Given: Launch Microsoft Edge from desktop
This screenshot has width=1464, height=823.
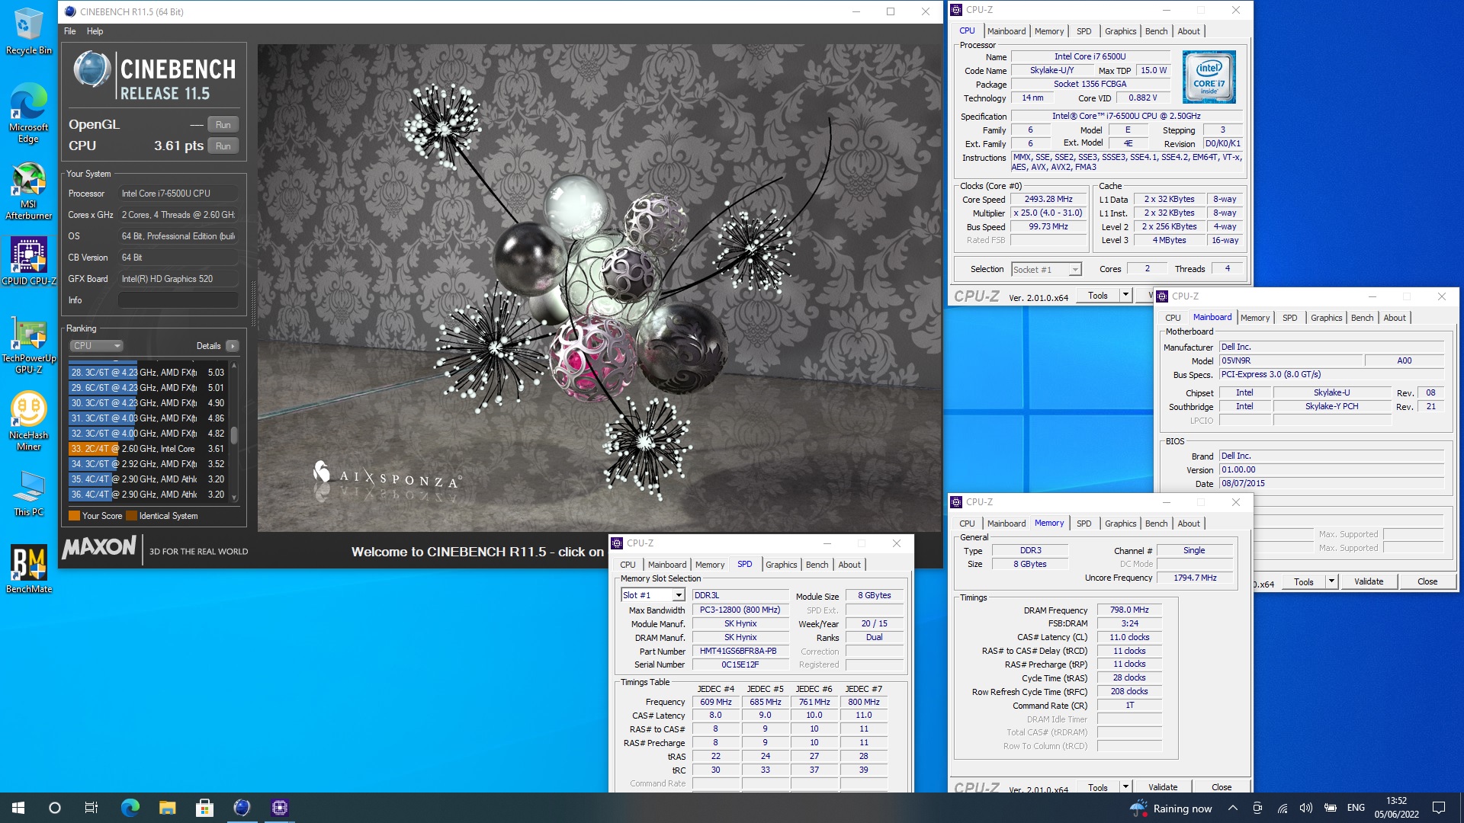Looking at the screenshot, I should tap(28, 113).
